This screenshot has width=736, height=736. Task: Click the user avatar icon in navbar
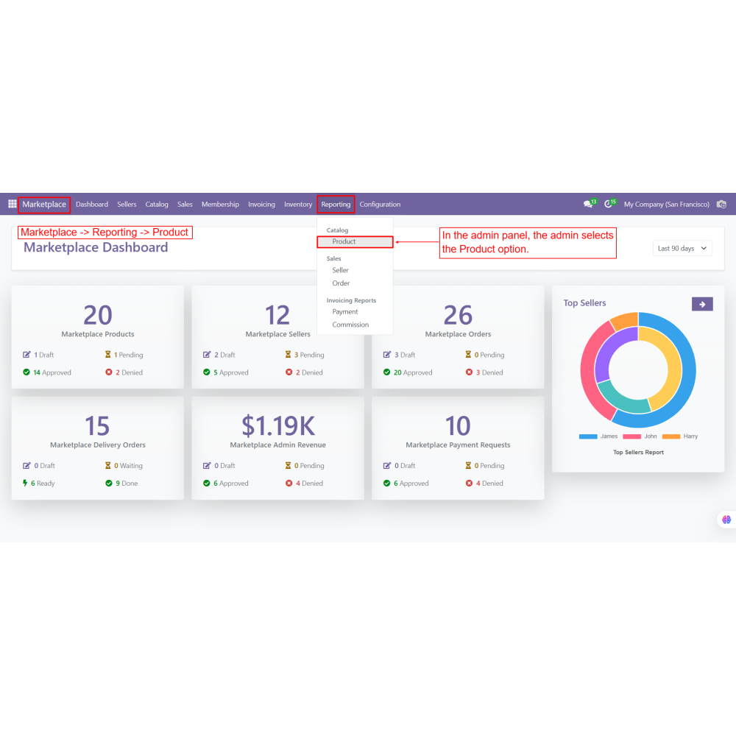[x=721, y=204]
